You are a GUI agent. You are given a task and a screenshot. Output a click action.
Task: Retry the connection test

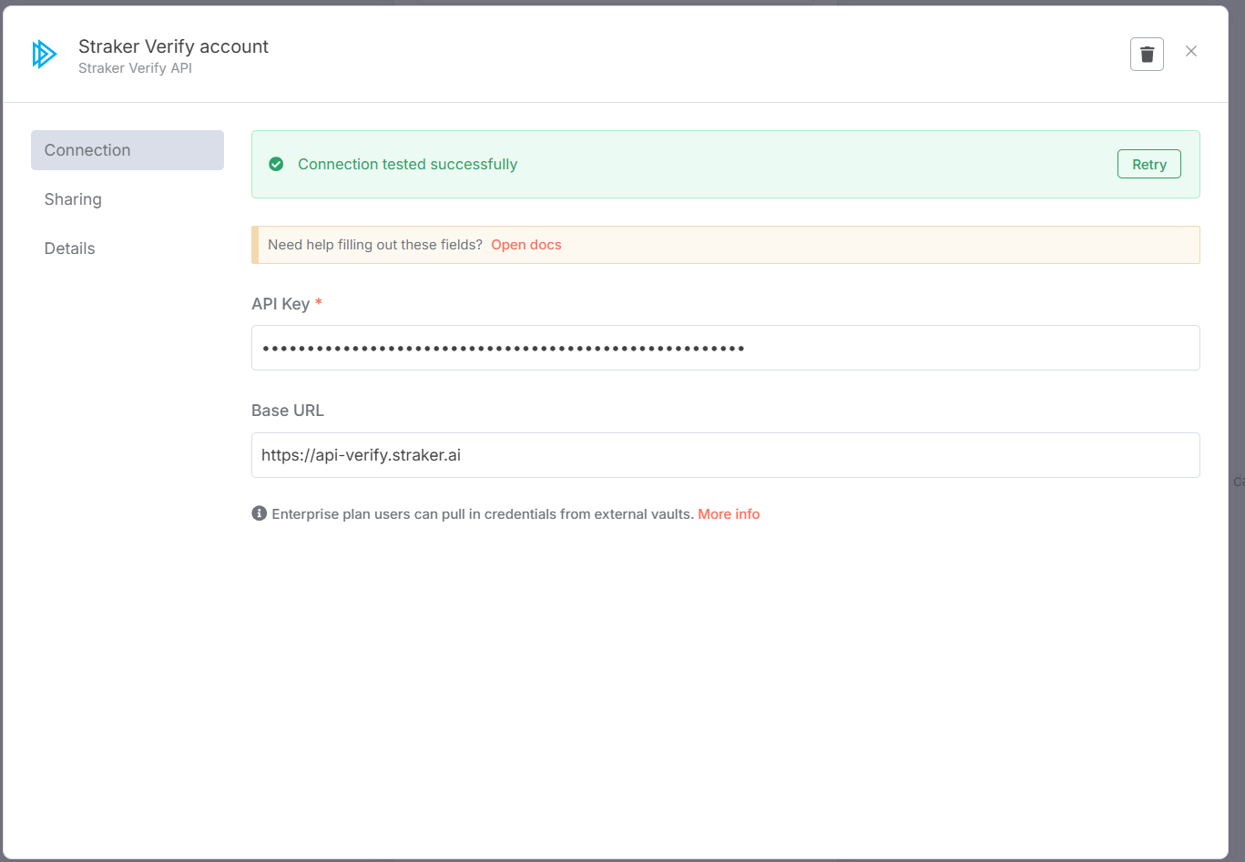click(x=1149, y=164)
